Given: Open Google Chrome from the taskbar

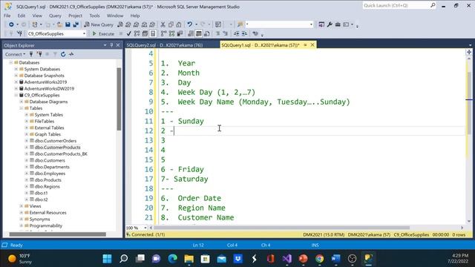Looking at the screenshot, I should 319,259.
